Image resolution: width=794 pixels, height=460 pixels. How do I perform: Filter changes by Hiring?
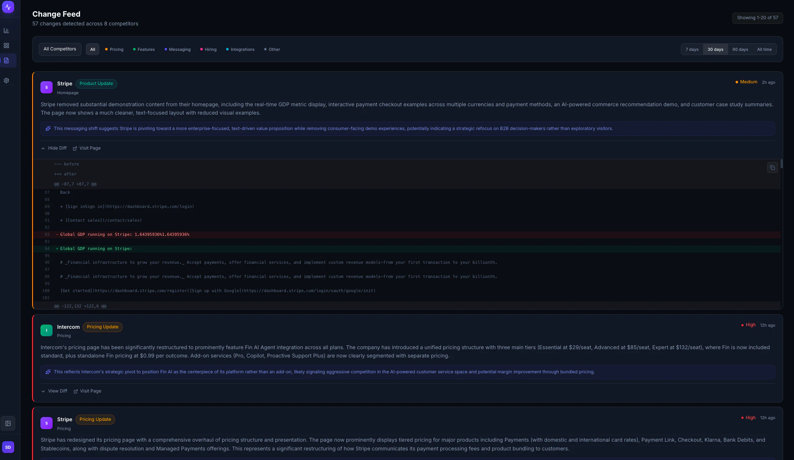pos(208,49)
